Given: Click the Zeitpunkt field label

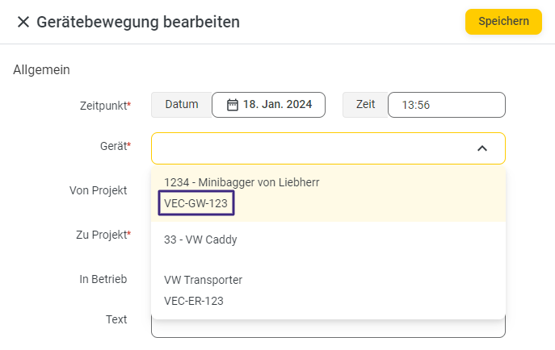Looking at the screenshot, I should 105,106.
